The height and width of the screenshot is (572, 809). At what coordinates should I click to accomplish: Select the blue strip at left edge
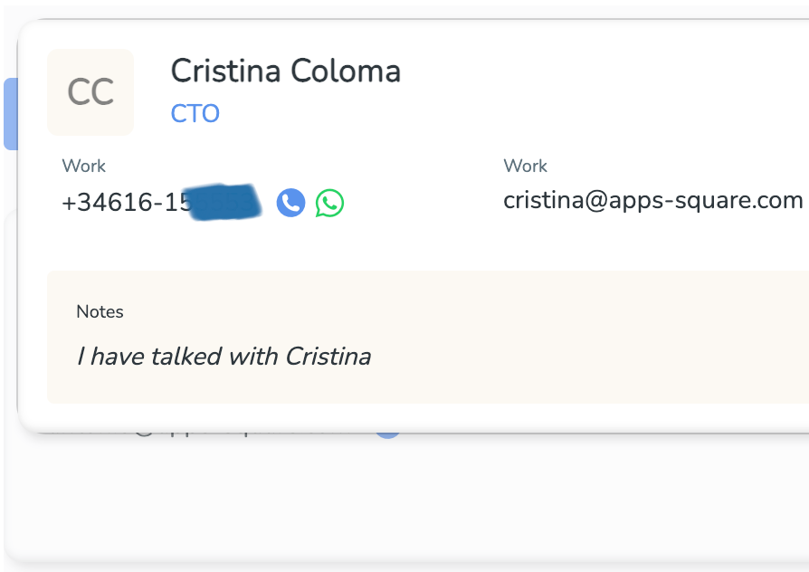tap(11, 114)
